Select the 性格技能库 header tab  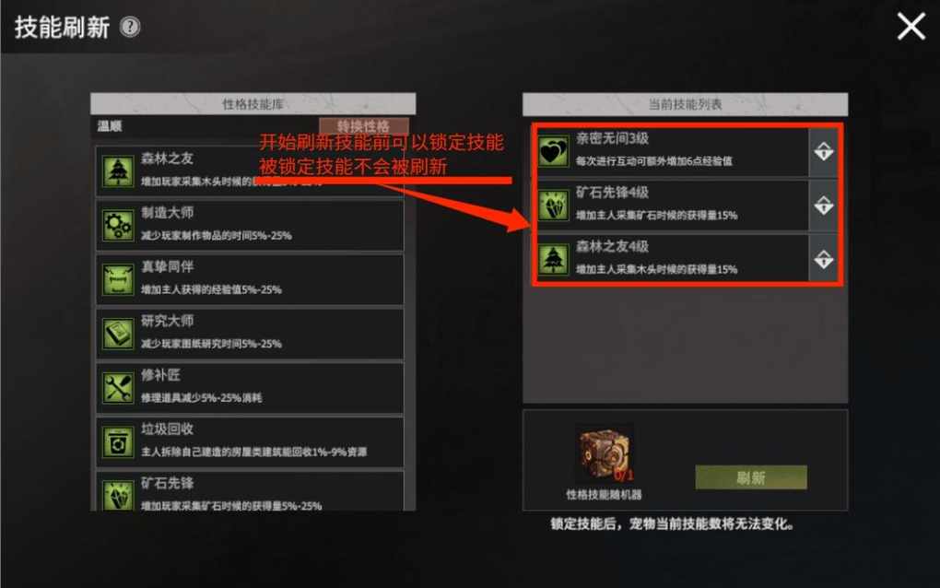[253, 104]
